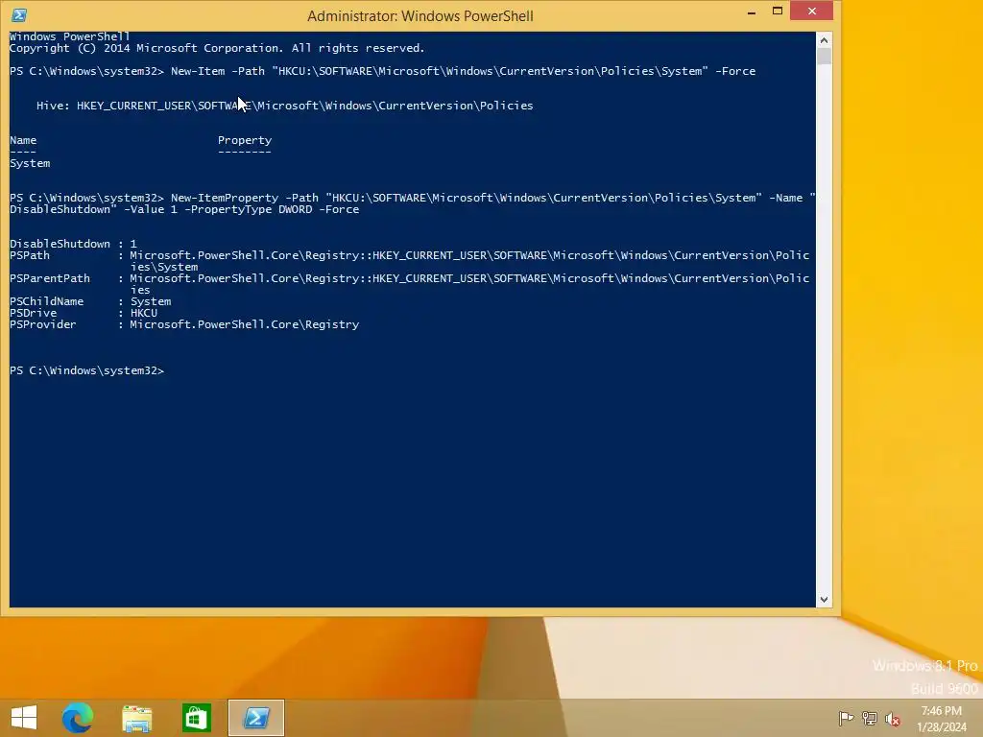Image resolution: width=983 pixels, height=737 pixels.
Task: Click the PSProvider Microsoft.PowerShell.Core\Registry line
Action: [184, 324]
